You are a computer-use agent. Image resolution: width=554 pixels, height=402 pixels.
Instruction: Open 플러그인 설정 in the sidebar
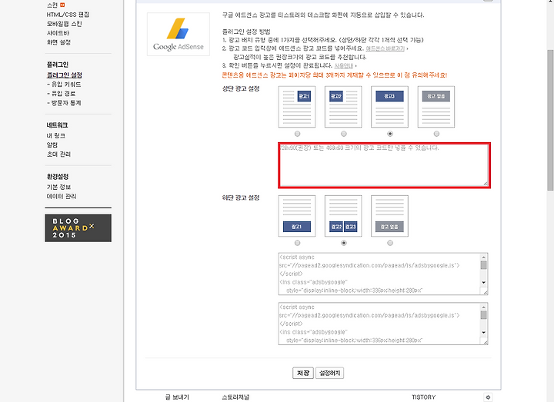[65, 75]
